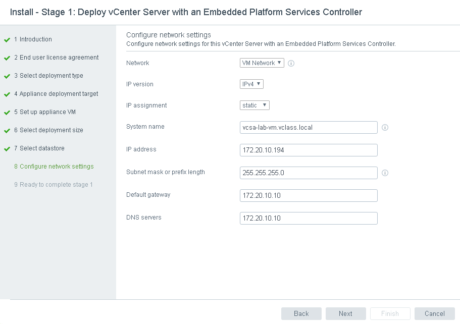Image resolution: width=460 pixels, height=324 pixels.
Task: Click info icon beside System name field
Action: pos(385,128)
